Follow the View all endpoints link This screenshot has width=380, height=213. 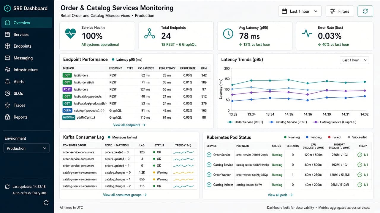pyautogui.click(x=129, y=125)
